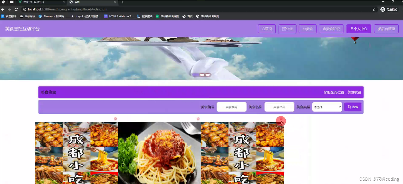Bookmark this page with the star icon
This screenshot has width=403, height=184.
point(374,9)
